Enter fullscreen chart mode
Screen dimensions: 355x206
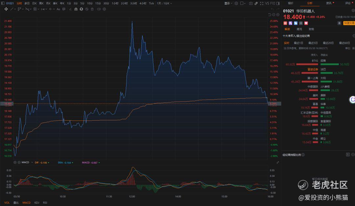(262, 3)
